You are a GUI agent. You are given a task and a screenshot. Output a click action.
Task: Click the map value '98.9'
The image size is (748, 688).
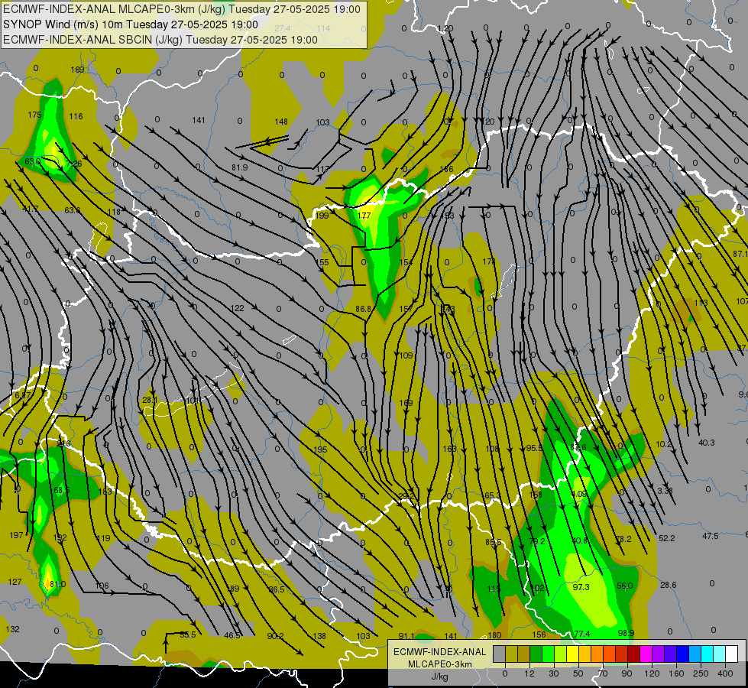[626, 633]
